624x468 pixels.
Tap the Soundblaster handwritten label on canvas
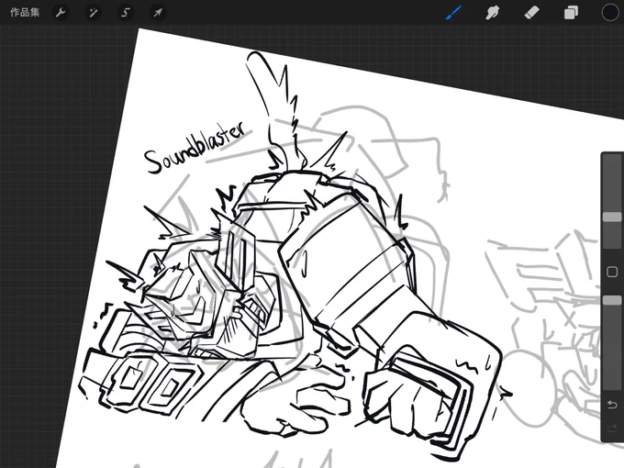tap(195, 148)
